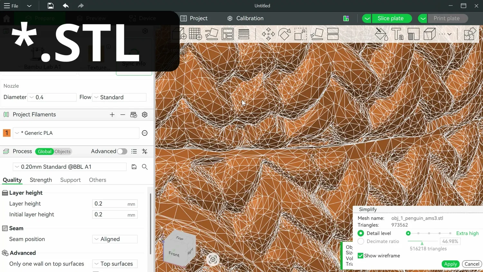The height and width of the screenshot is (272, 483).
Task: Click the Add object cube icon
Action: click(x=179, y=34)
